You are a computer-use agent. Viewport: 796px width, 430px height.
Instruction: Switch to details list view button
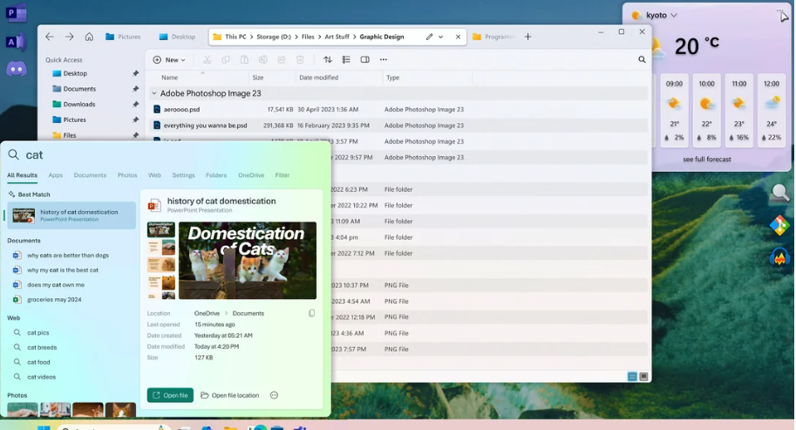632,376
